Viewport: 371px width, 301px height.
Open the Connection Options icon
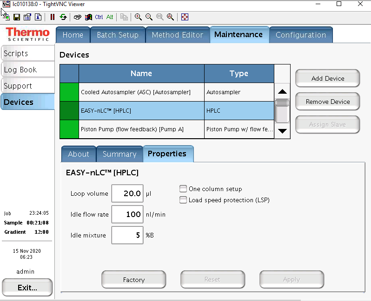[27, 17]
